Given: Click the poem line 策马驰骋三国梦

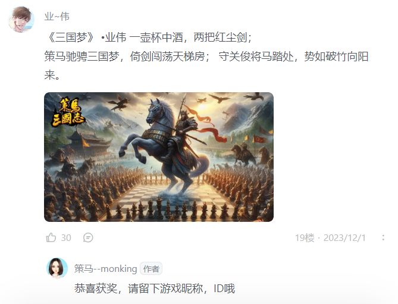Looking at the screenshot, I should (82, 57).
